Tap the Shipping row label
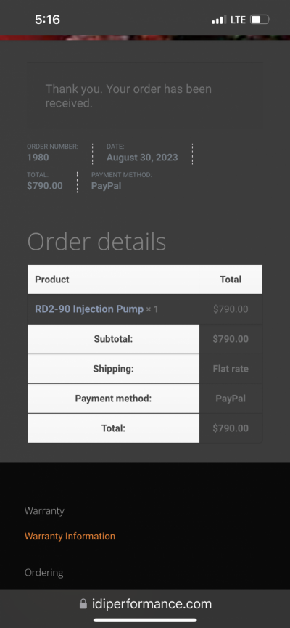 (113, 369)
